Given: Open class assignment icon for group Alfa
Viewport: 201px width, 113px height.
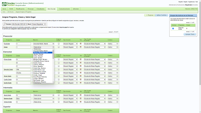Looking at the screenshot, I should click(59, 69).
